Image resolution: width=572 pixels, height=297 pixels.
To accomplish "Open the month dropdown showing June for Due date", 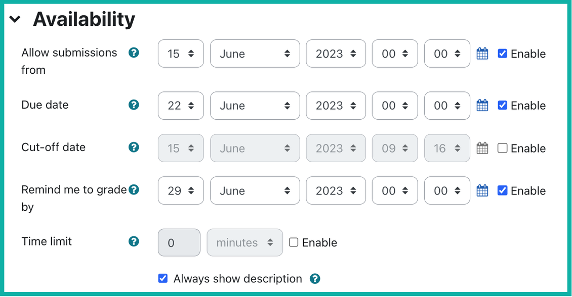I will 255,105.
